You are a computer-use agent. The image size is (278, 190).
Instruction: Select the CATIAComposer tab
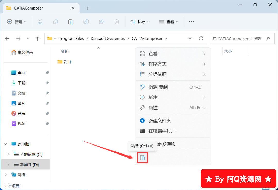(x=41, y=8)
